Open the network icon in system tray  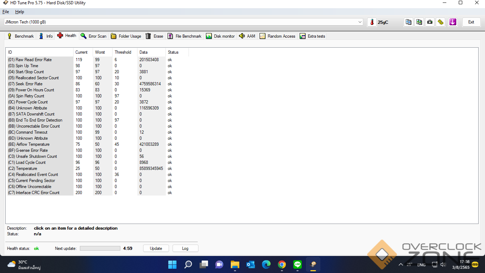(x=435, y=264)
